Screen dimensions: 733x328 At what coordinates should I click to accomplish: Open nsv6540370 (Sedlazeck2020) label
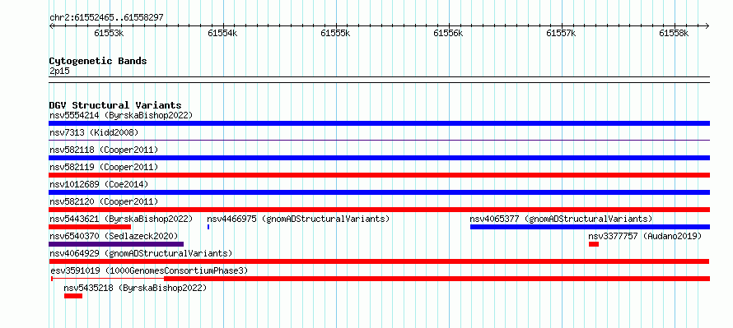114,236
